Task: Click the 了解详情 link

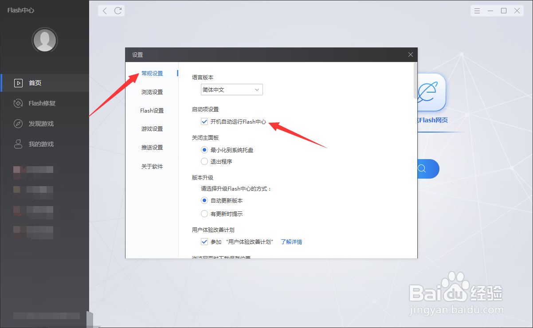Action: pyautogui.click(x=291, y=242)
